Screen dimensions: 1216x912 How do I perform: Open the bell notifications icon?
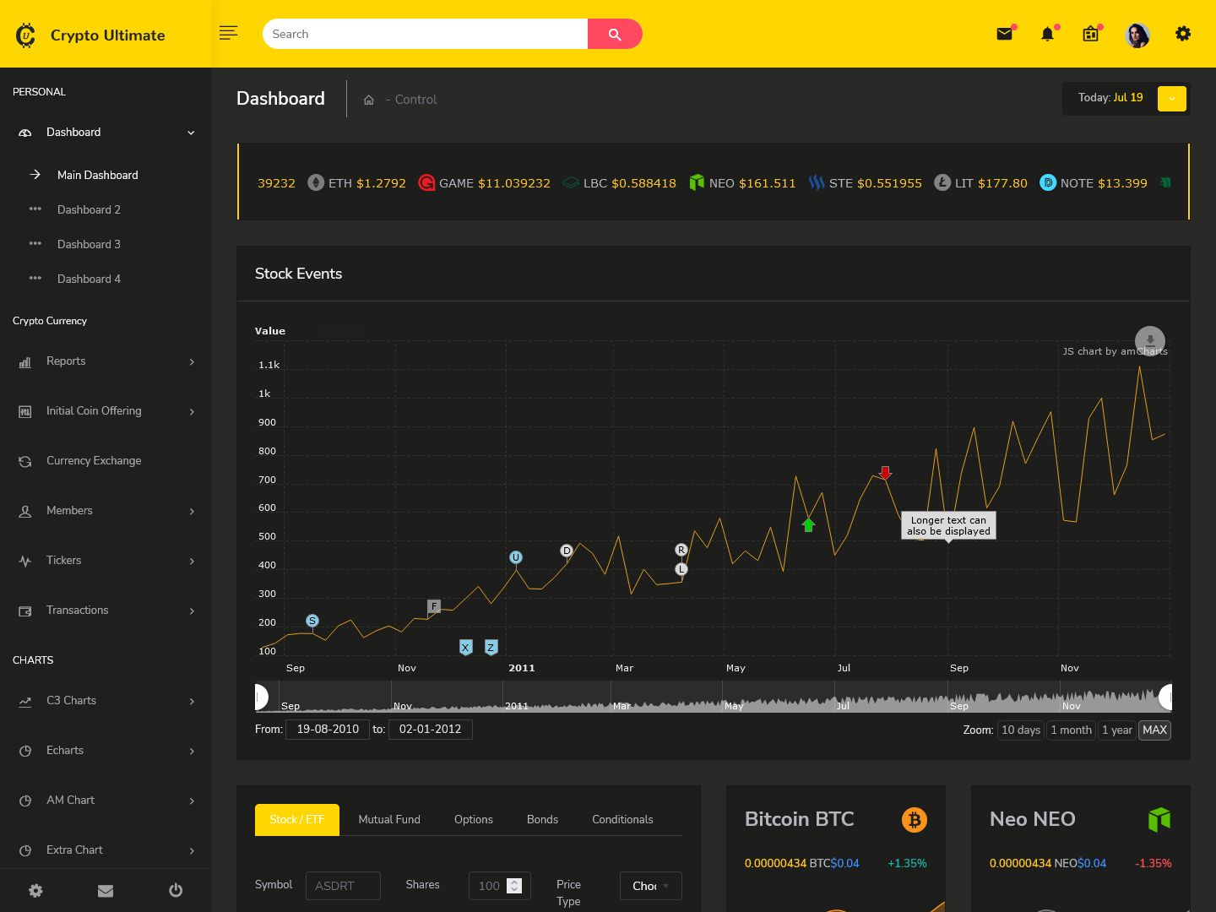(x=1047, y=34)
